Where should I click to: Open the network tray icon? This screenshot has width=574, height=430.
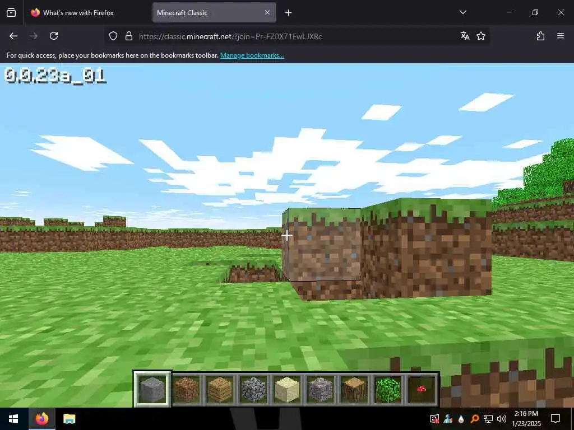point(488,419)
